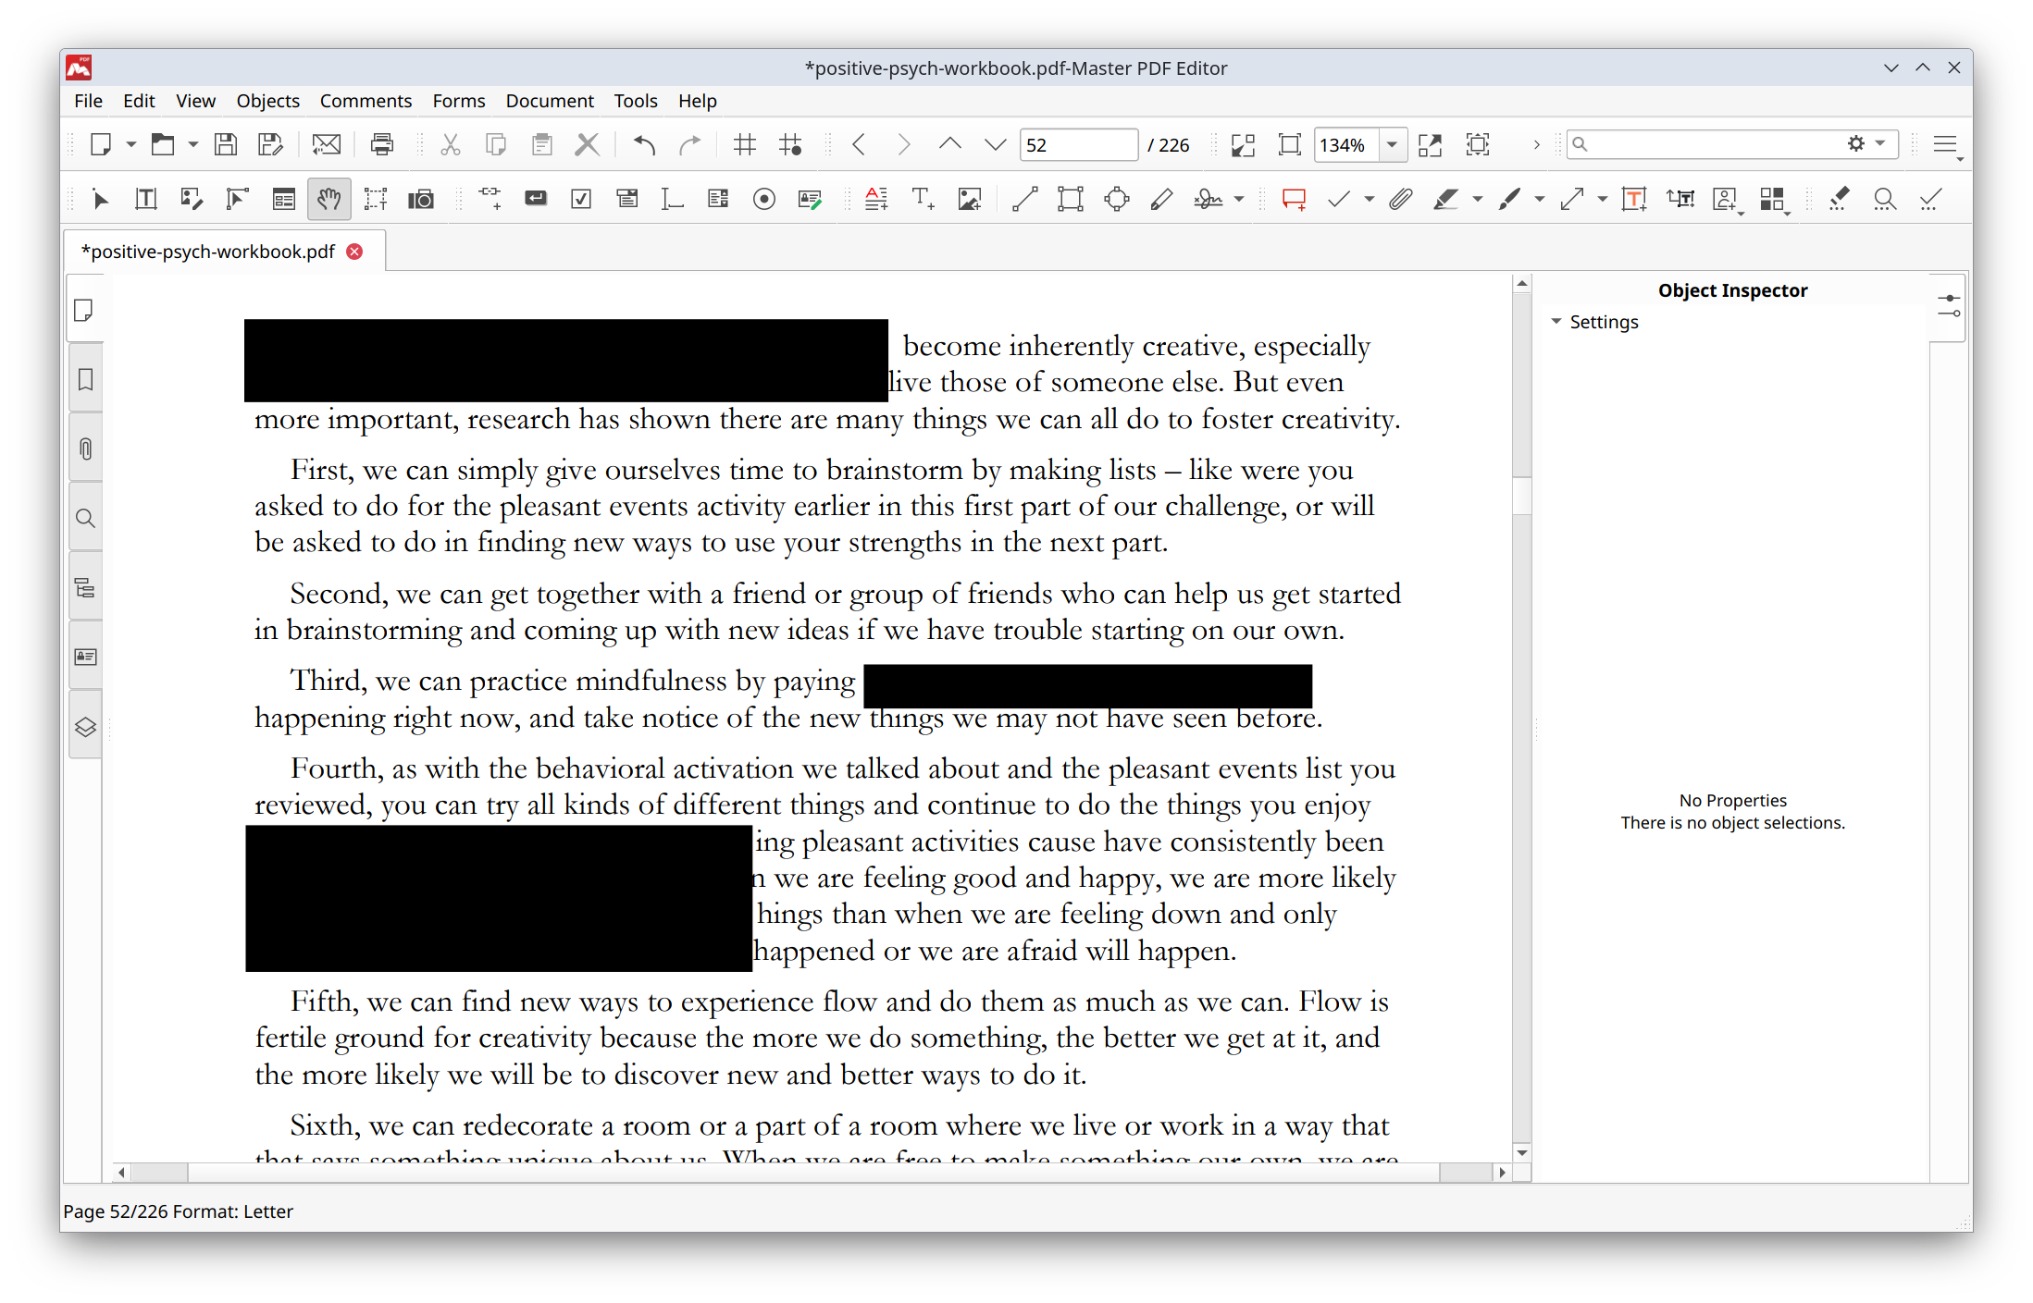2033x1303 pixels.
Task: Activate the Edit Text tool
Action: [x=145, y=199]
